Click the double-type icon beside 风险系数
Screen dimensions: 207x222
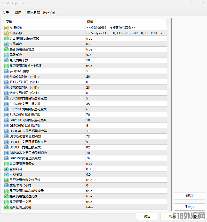click(6, 55)
